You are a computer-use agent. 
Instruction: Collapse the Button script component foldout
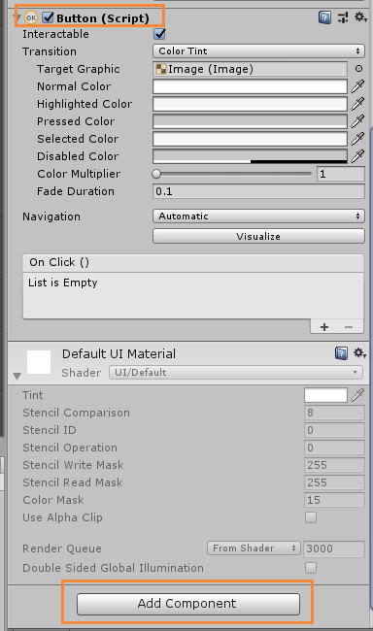click(17, 18)
